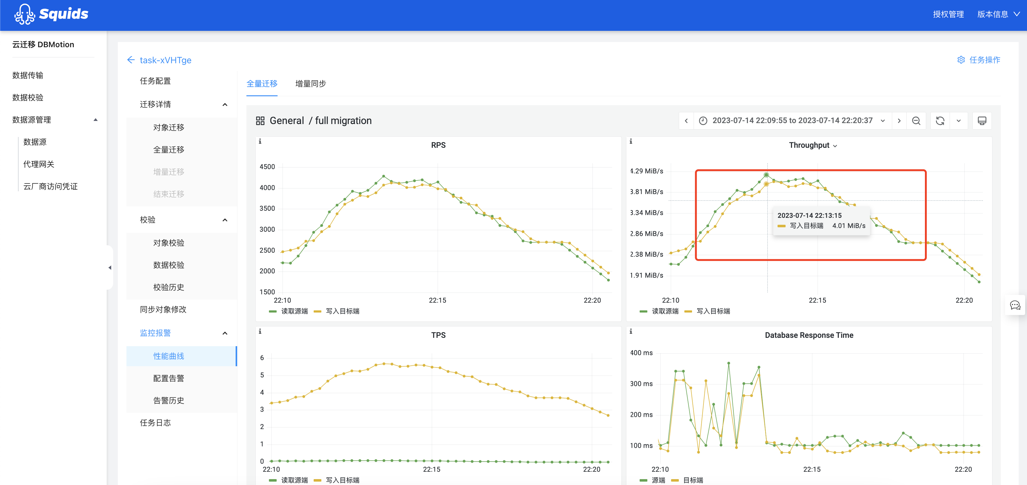This screenshot has height=485, width=1027.
Task: Open 同步对象修改 page
Action: (163, 309)
